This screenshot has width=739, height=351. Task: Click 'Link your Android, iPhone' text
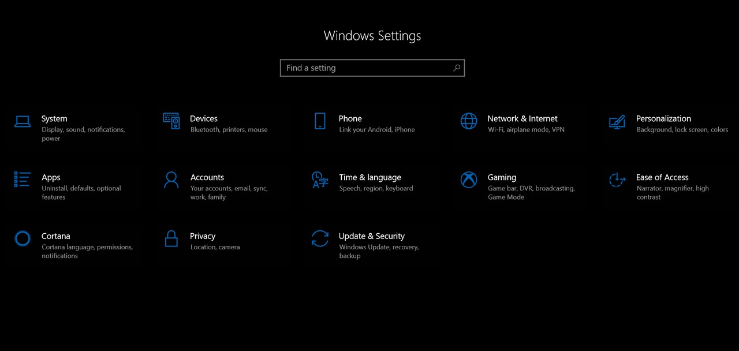[377, 130]
